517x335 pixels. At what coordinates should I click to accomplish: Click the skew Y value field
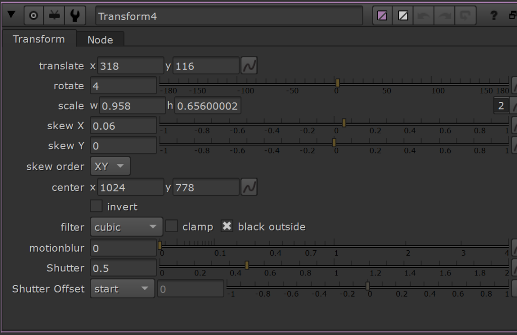(x=123, y=146)
